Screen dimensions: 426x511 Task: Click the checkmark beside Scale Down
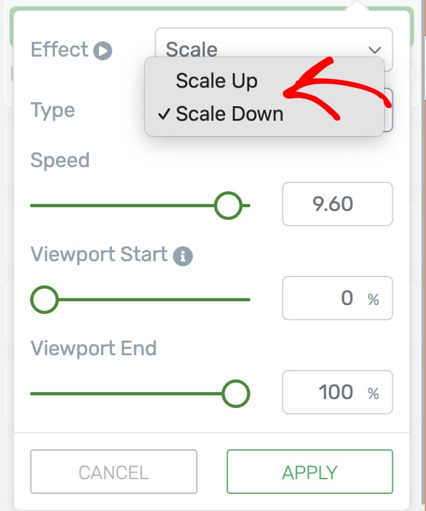click(164, 114)
